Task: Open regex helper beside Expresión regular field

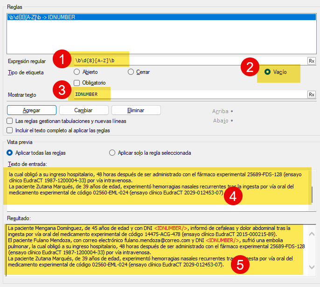Action: [312, 61]
